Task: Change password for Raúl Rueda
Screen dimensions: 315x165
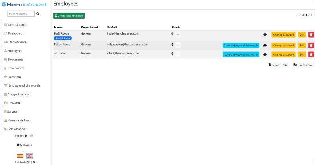Action: tap(283, 35)
